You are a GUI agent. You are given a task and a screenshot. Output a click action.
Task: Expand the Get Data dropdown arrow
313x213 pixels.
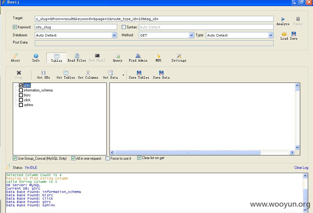(x=123, y=75)
